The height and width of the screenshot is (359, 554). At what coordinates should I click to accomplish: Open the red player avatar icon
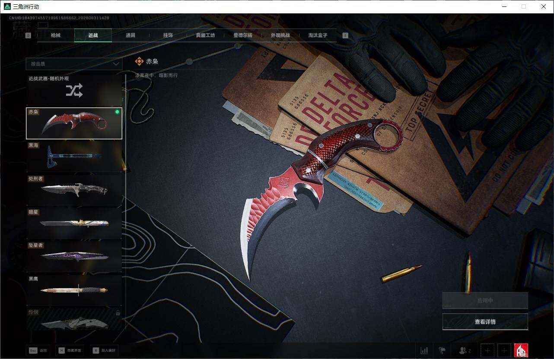[x=521, y=350]
